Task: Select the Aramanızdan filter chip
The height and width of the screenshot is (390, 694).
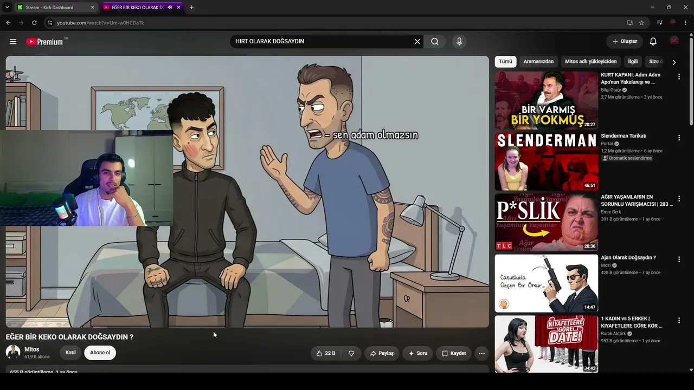Action: tap(538, 62)
